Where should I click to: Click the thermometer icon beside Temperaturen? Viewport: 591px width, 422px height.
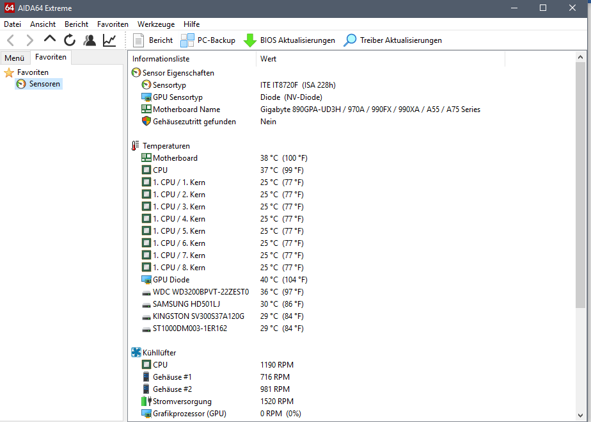pos(136,146)
